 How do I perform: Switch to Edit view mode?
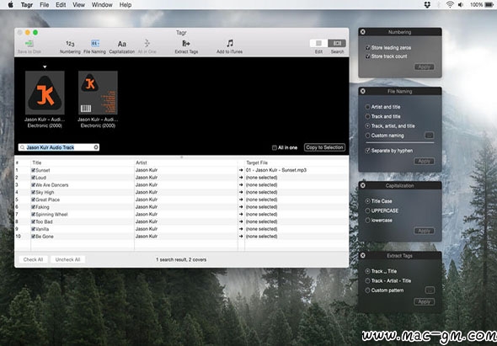(x=318, y=43)
